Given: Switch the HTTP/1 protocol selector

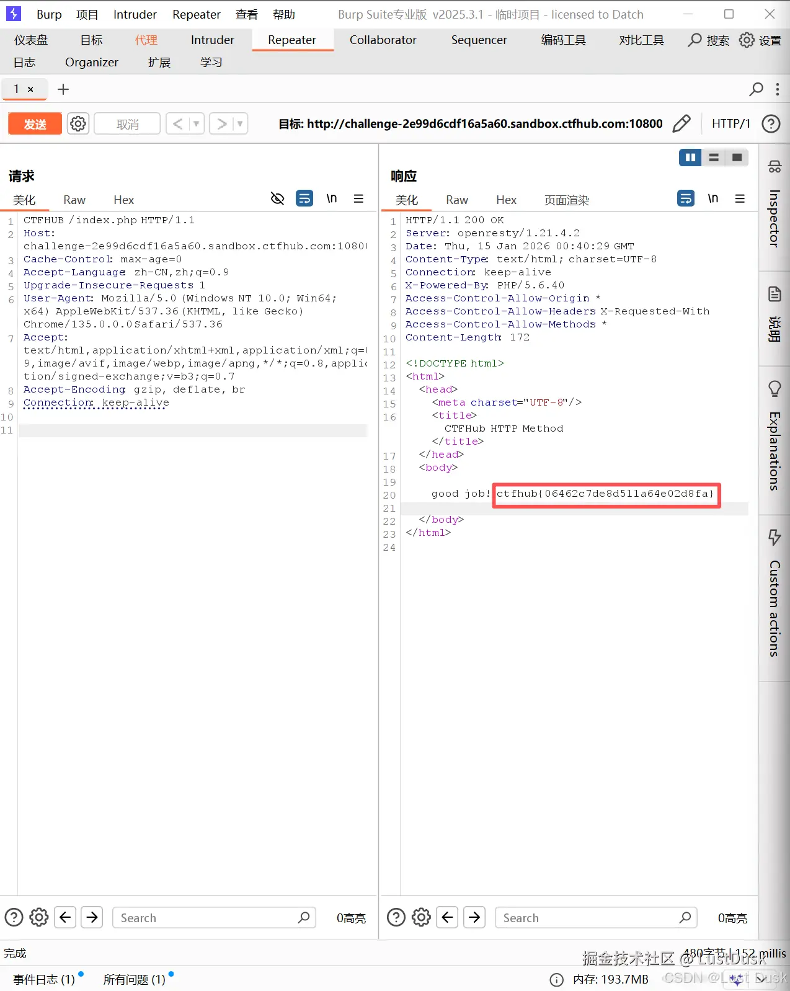Looking at the screenshot, I should tap(731, 123).
